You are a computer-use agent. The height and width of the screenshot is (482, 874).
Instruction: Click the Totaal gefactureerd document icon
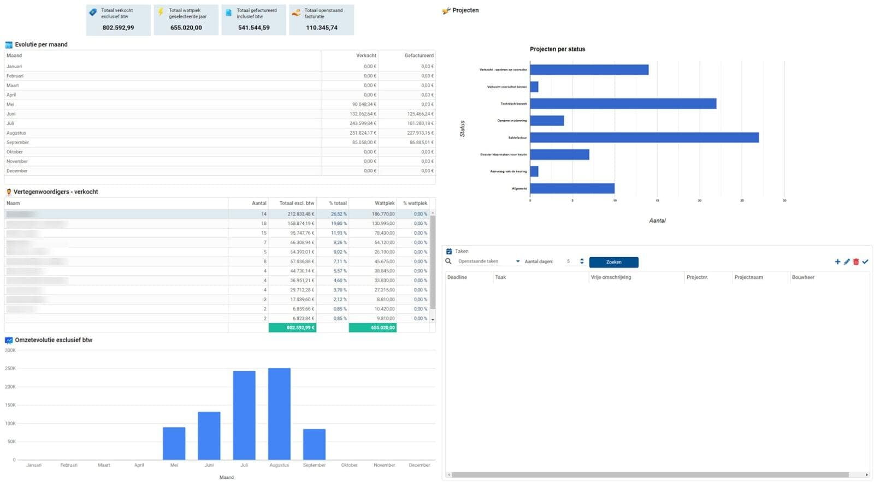[228, 13]
